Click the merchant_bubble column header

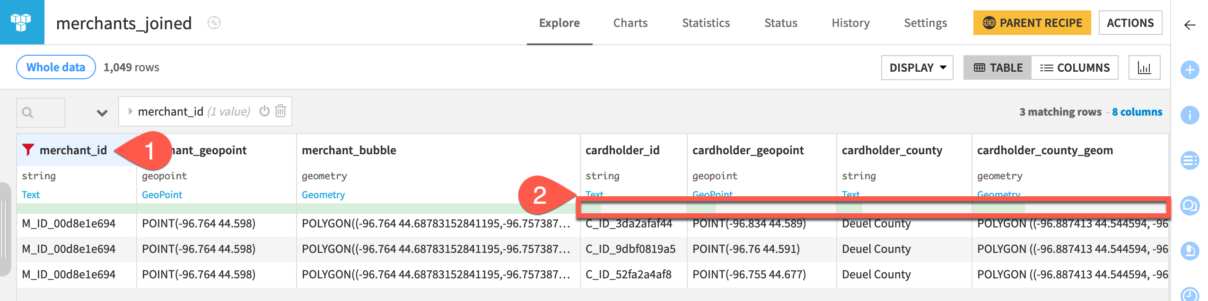pos(349,150)
